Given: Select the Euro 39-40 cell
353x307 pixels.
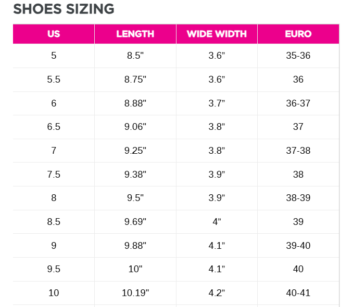Looking at the screenshot, I should (x=298, y=246).
